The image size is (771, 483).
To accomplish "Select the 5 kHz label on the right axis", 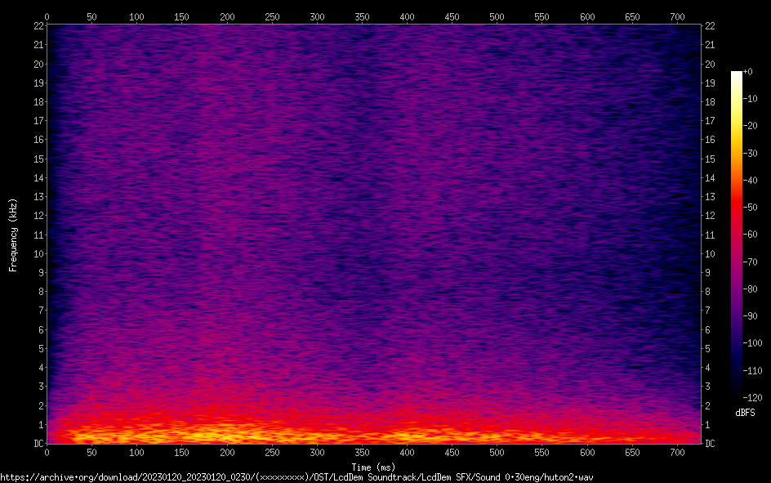I will pyautogui.click(x=709, y=349).
